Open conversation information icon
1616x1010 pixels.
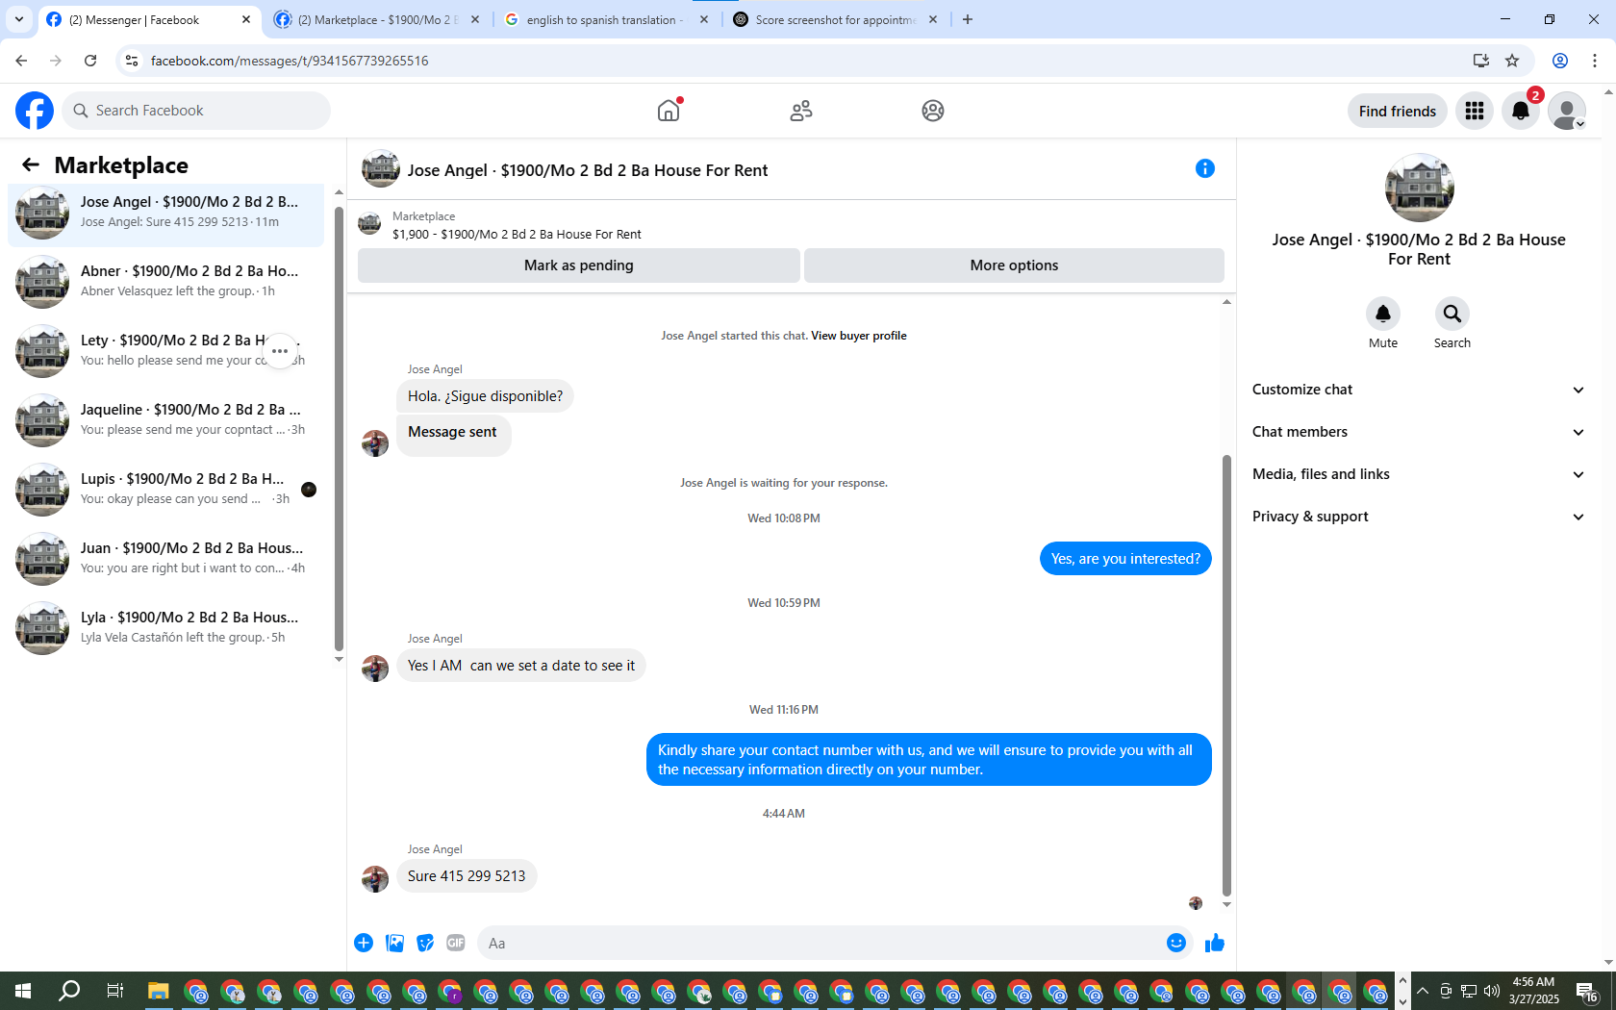(1204, 168)
